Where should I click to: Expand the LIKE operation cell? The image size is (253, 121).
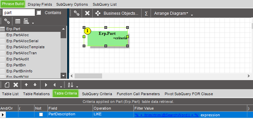tap(113, 114)
